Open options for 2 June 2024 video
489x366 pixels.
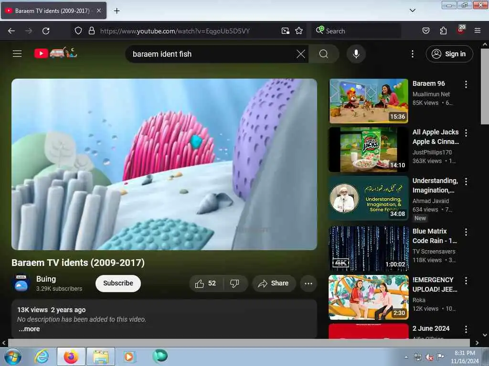(466, 329)
